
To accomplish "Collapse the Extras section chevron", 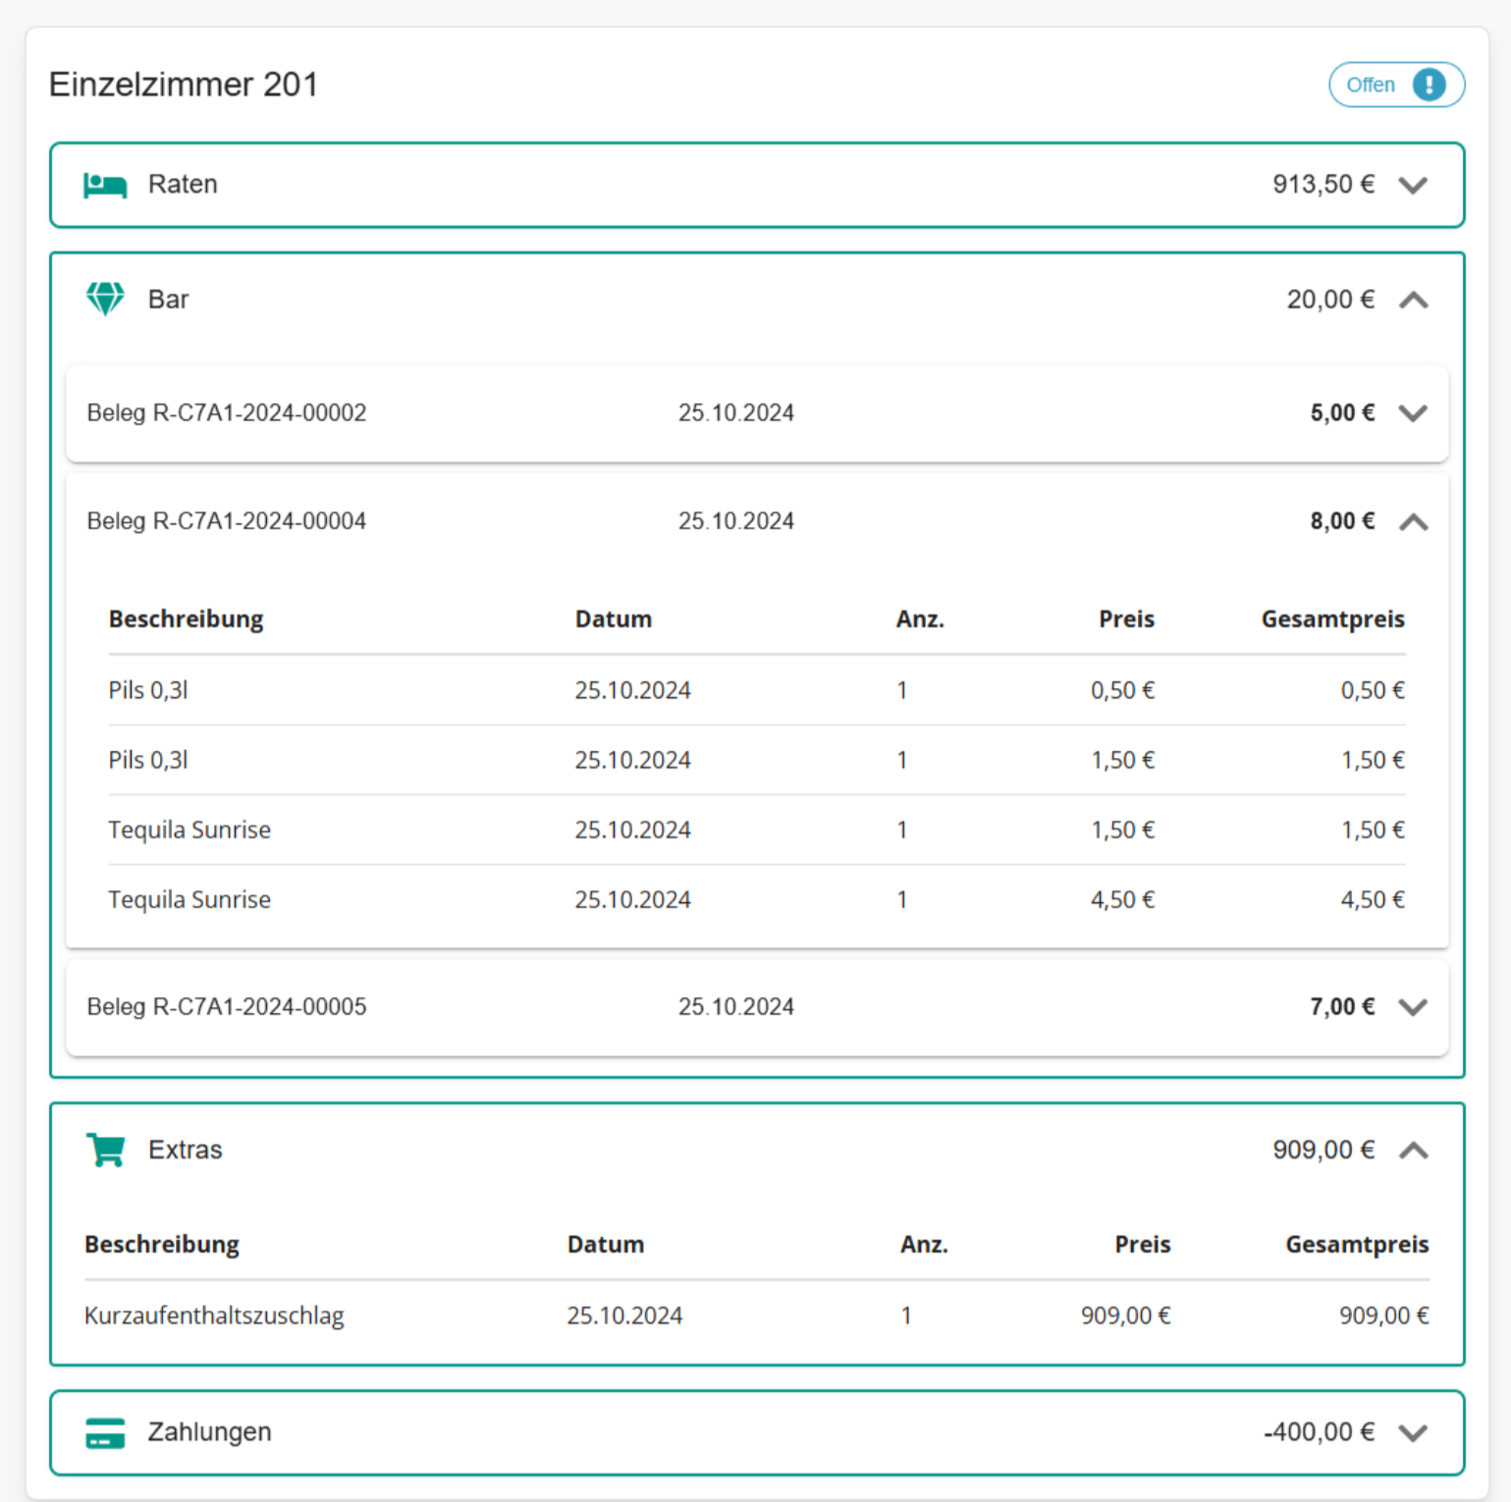I will [x=1413, y=1151].
